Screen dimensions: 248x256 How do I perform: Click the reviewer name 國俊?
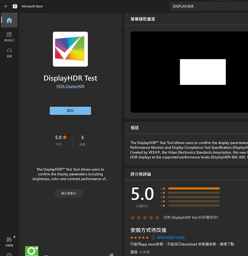[x=134, y=252]
